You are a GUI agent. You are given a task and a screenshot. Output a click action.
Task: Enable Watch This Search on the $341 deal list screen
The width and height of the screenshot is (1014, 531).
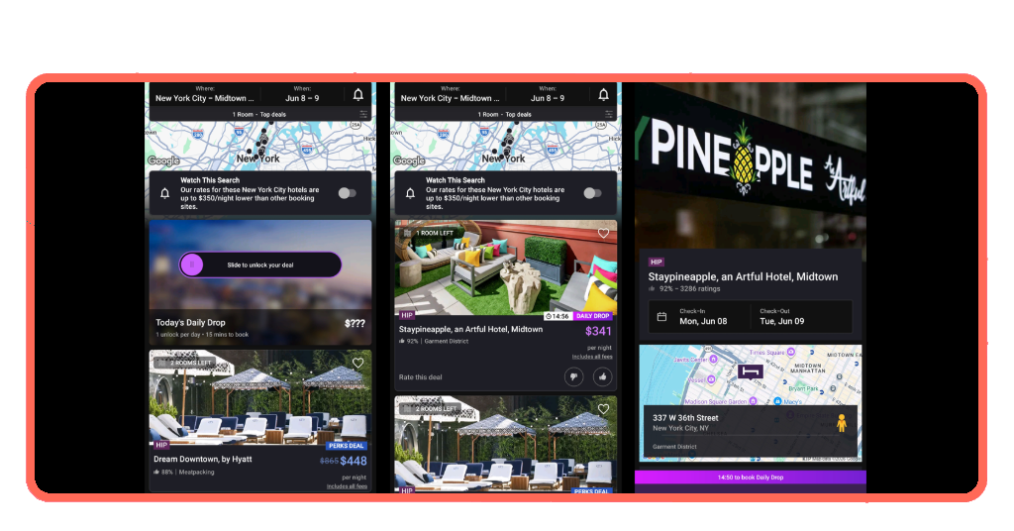click(x=592, y=193)
